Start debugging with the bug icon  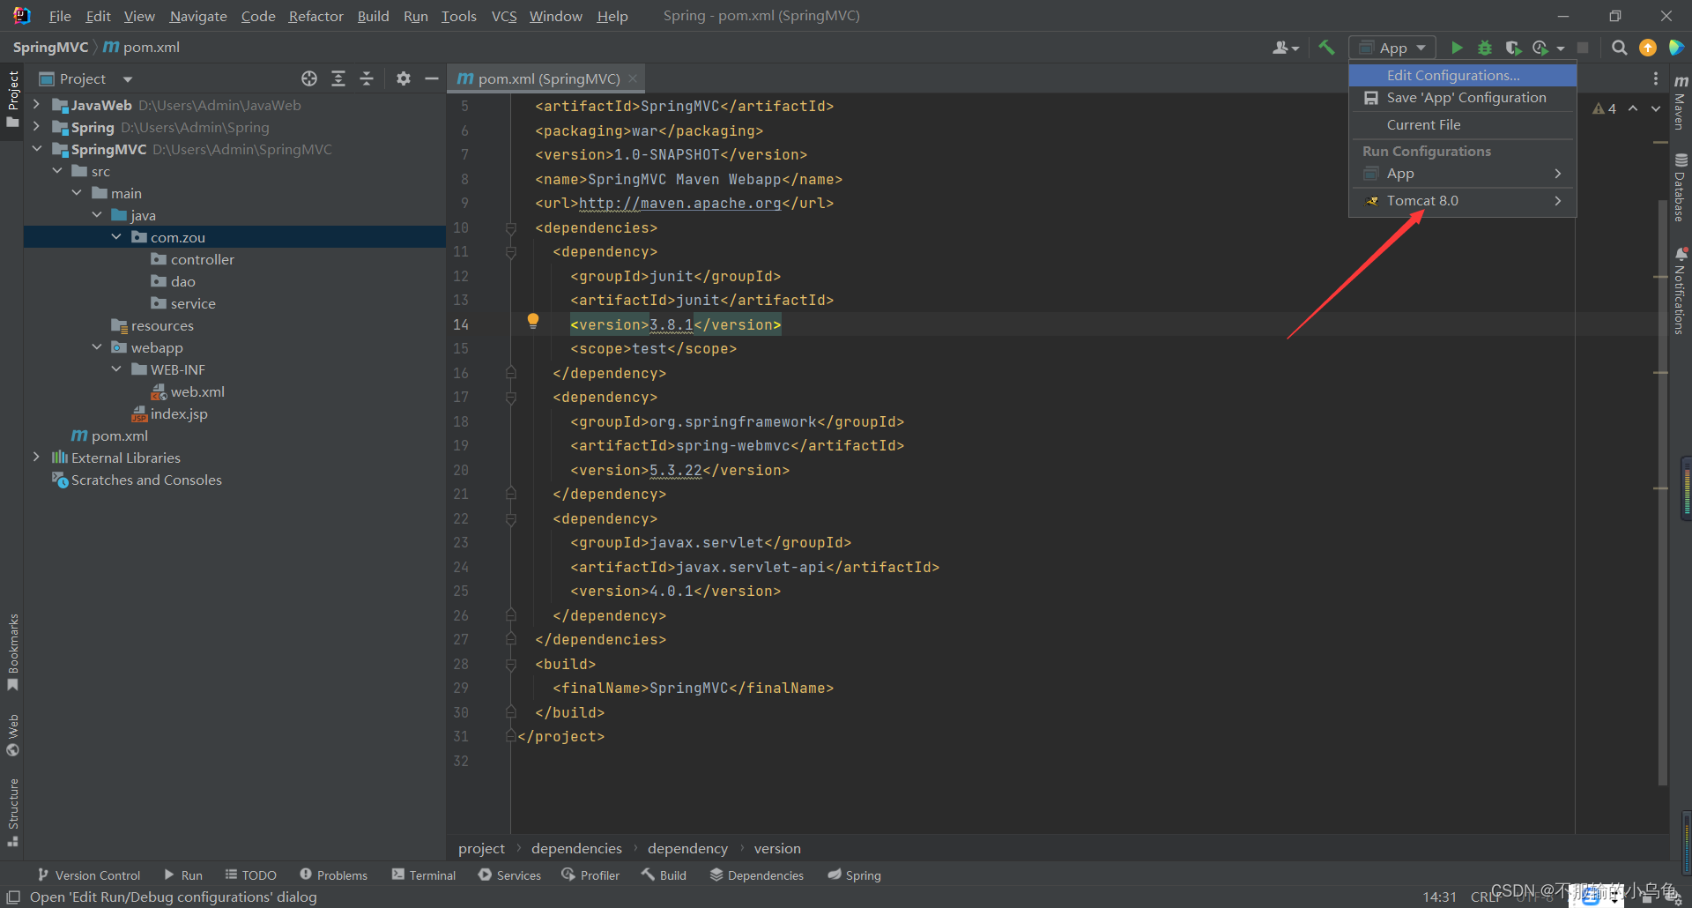(x=1485, y=48)
